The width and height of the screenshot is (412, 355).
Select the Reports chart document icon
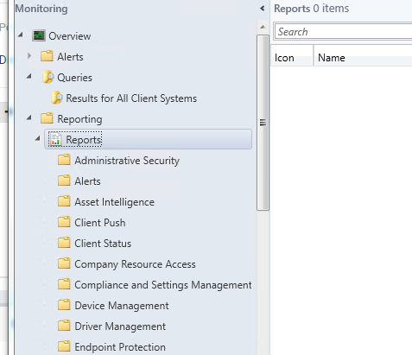pyautogui.click(x=55, y=139)
